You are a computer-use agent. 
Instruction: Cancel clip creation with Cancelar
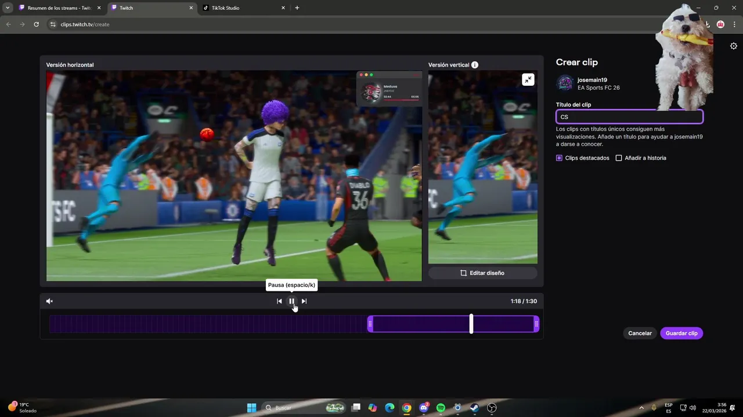[x=640, y=334]
